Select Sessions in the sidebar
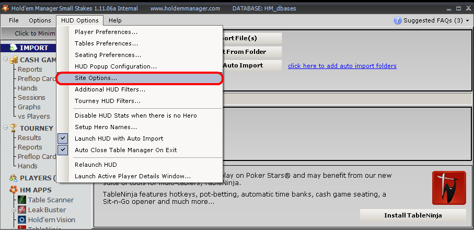This screenshot has height=230, width=474. click(x=31, y=97)
